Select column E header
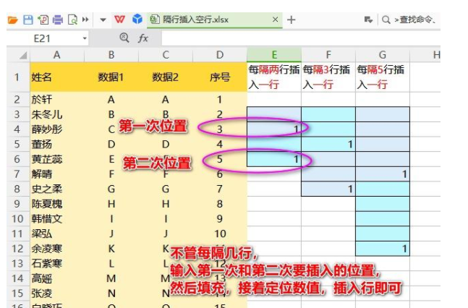The width and height of the screenshot is (468, 308). click(x=274, y=55)
